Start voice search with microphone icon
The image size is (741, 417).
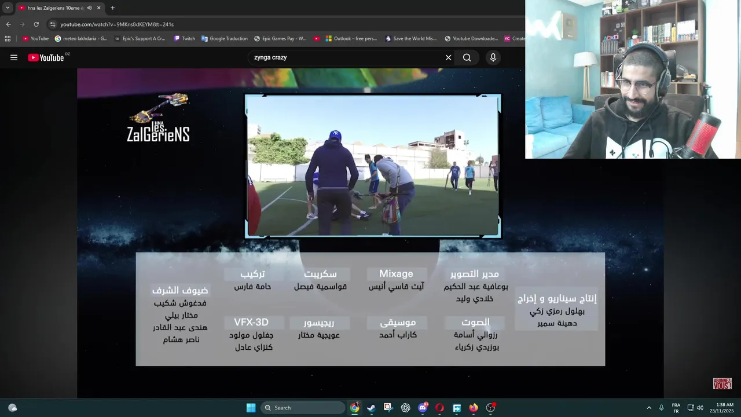point(493,57)
